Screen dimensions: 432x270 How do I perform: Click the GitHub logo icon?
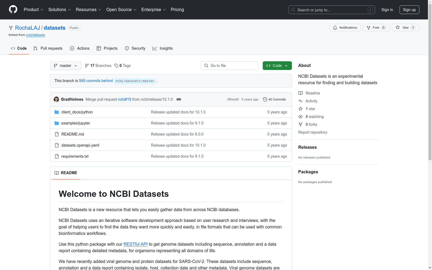[13, 9]
